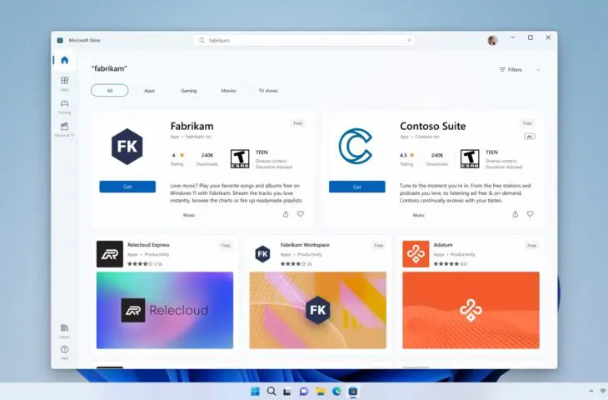Viewport: 608px width, 400px height.
Task: Share the Fabrikam app
Action: [x=286, y=214]
